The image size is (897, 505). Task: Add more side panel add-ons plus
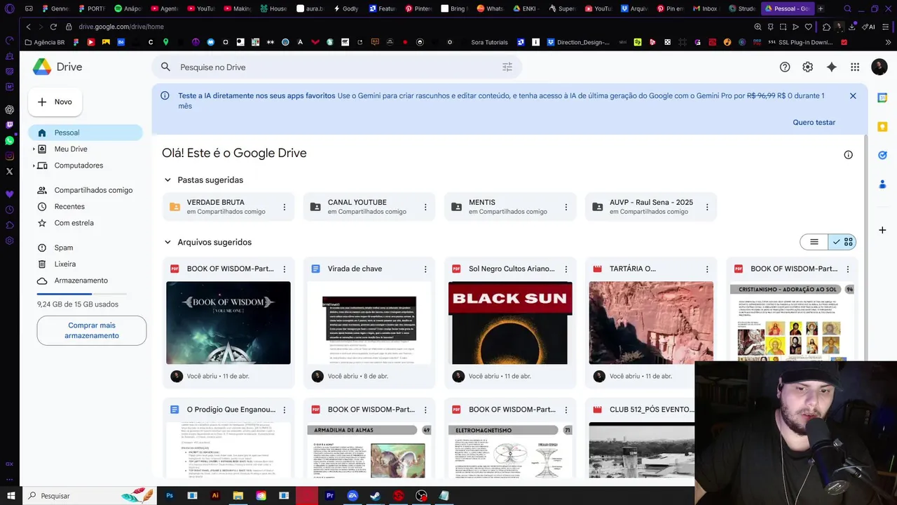[x=882, y=230]
